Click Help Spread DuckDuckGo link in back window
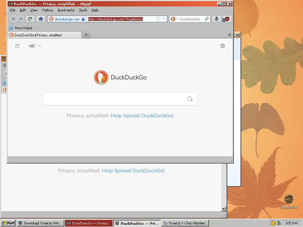This screenshot has width=303, height=227. pyautogui.click(x=133, y=171)
